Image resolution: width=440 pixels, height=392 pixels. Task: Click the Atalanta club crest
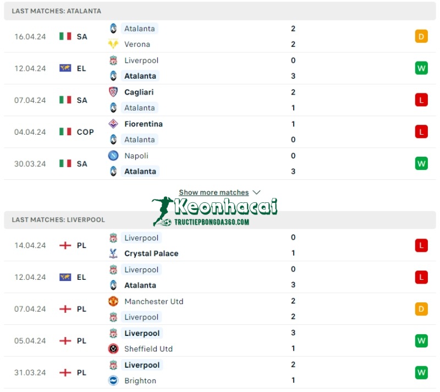[114, 28]
